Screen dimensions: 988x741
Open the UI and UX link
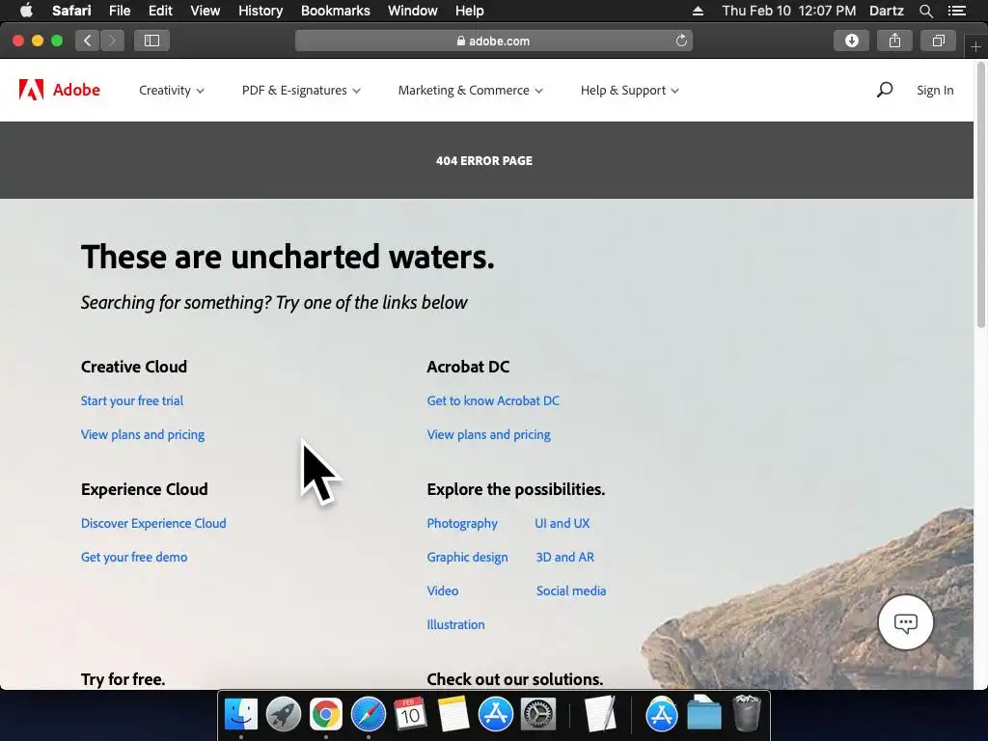(563, 523)
